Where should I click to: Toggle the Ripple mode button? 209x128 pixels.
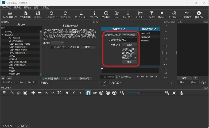(x=101, y=93)
